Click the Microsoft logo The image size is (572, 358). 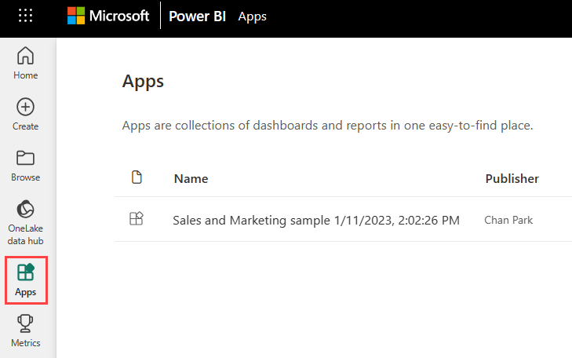108,16
